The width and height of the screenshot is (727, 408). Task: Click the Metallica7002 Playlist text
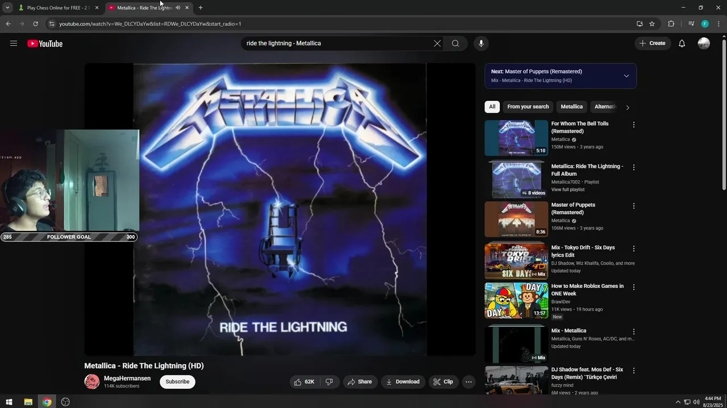pyautogui.click(x=575, y=182)
